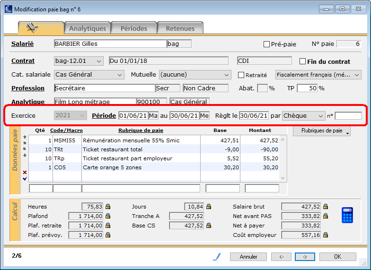Click the Code/Macro column header

66,131
